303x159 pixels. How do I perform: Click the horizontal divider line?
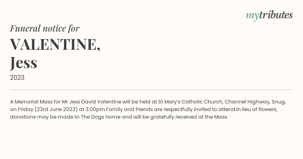151,90
